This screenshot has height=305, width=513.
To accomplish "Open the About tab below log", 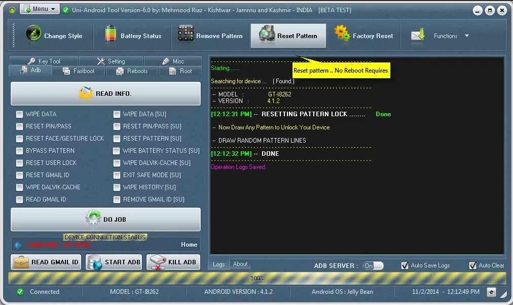I will [x=240, y=264].
